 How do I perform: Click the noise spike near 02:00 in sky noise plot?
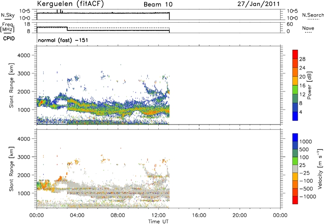pos(57,11)
